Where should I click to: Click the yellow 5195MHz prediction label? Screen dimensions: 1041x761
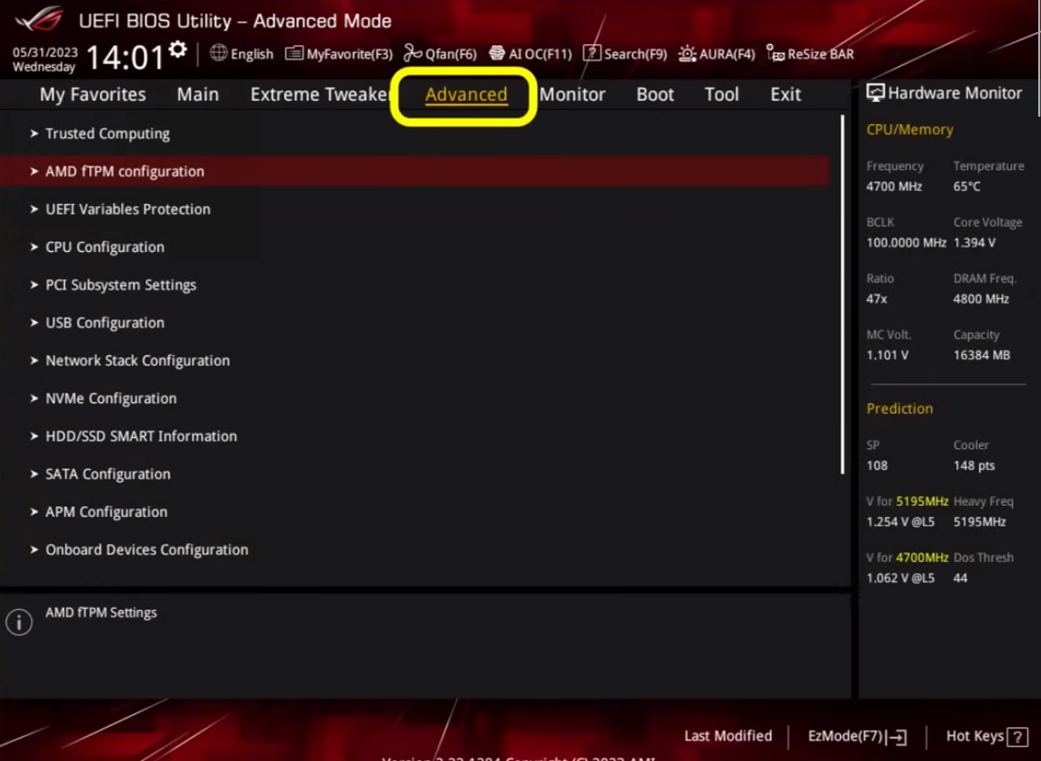click(923, 502)
